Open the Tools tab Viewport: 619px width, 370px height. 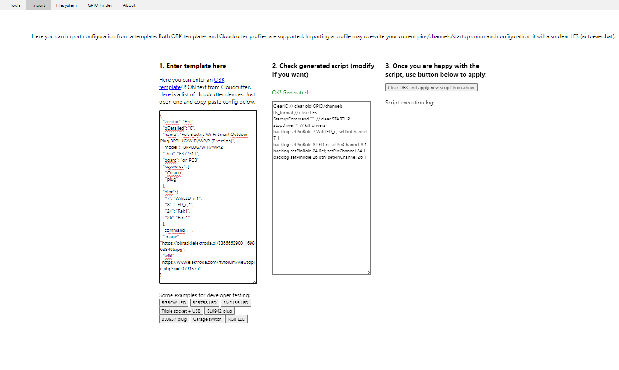pyautogui.click(x=15, y=5)
